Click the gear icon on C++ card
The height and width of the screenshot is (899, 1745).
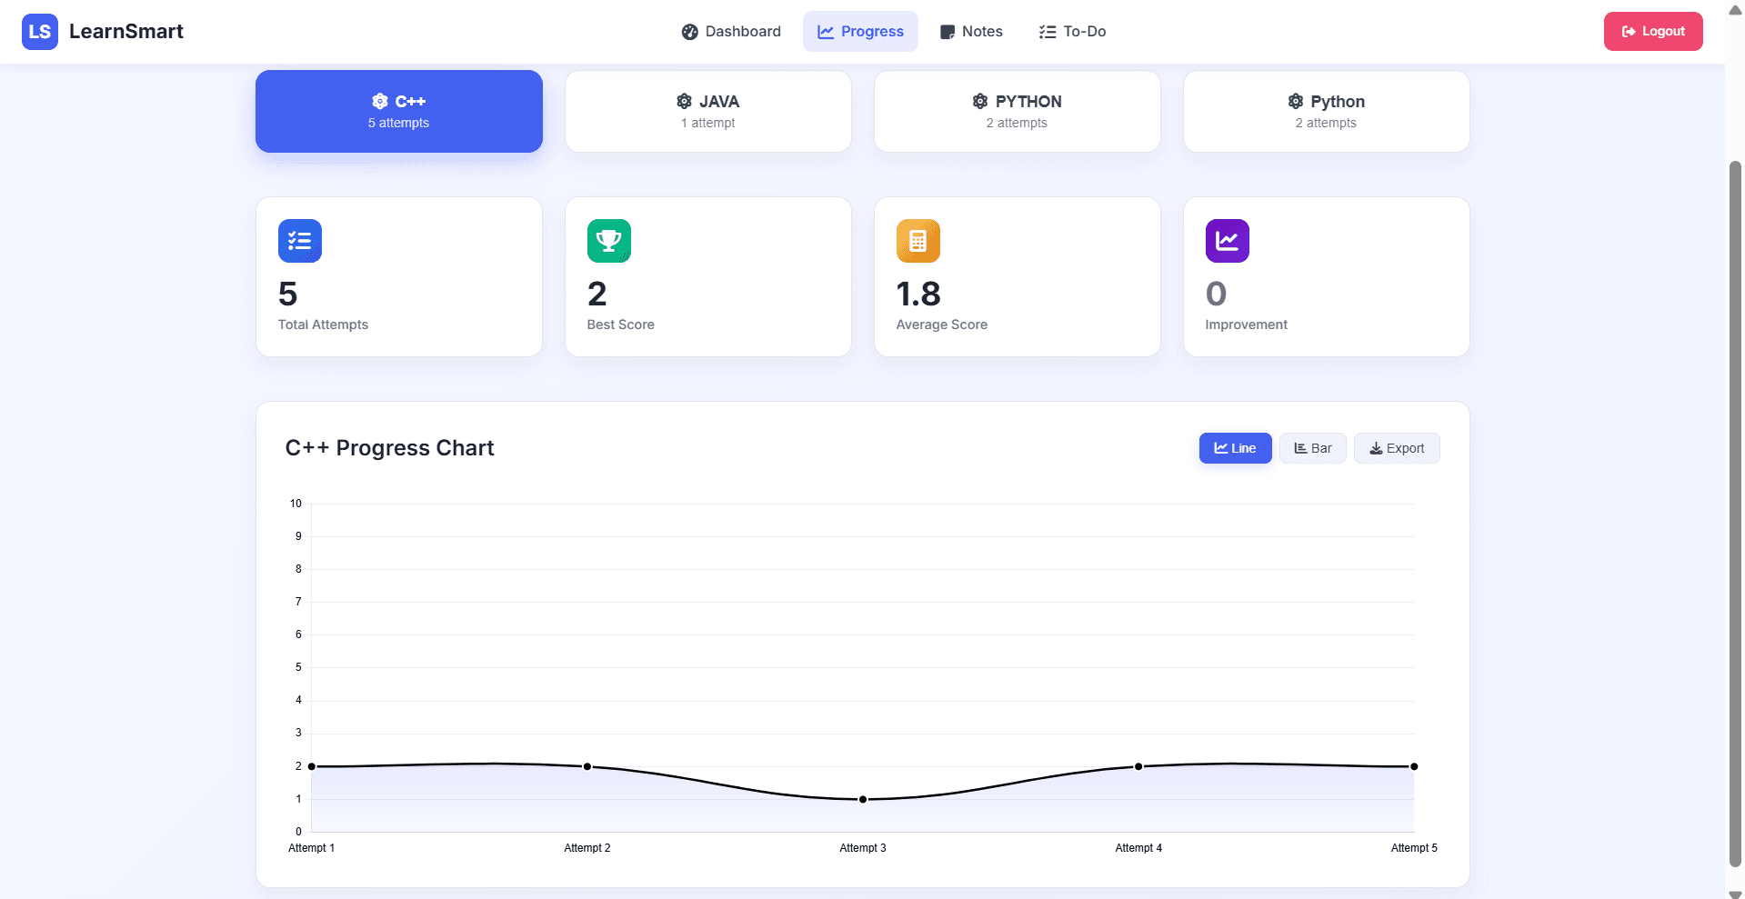(380, 101)
